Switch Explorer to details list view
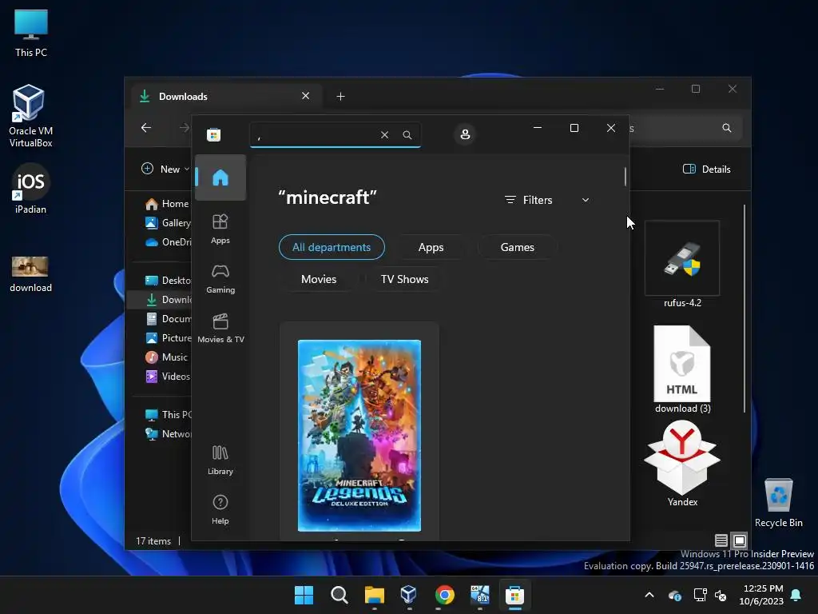Image resolution: width=818 pixels, height=614 pixels. pyautogui.click(x=721, y=540)
